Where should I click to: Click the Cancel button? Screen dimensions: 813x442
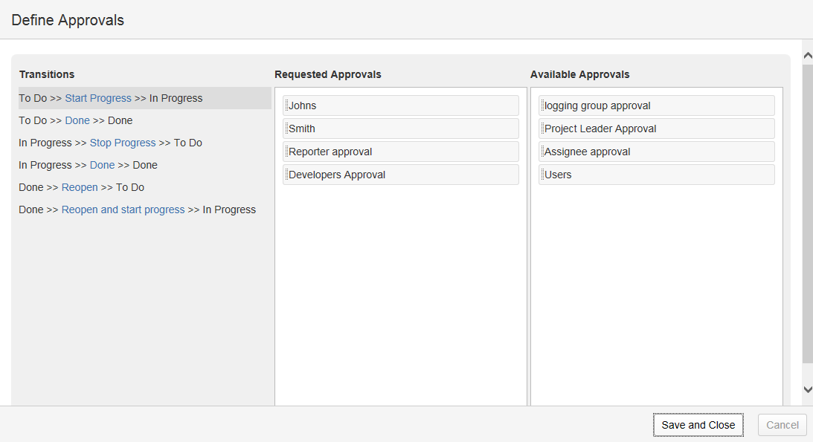coord(782,425)
